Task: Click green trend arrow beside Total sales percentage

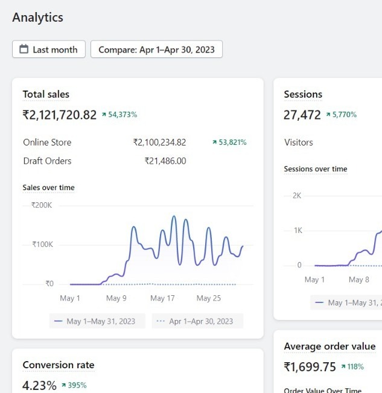Action: coord(104,115)
